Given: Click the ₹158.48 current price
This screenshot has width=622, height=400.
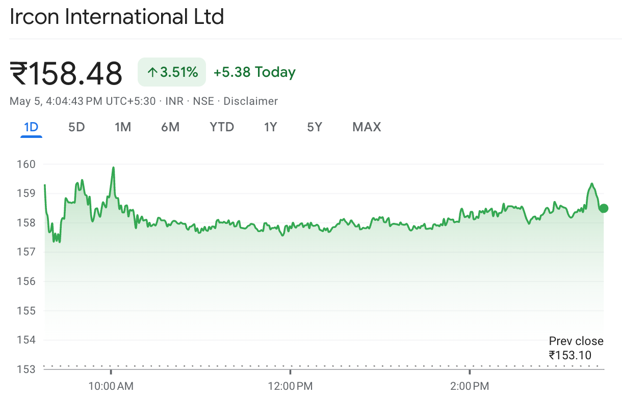Looking at the screenshot, I should [x=66, y=73].
